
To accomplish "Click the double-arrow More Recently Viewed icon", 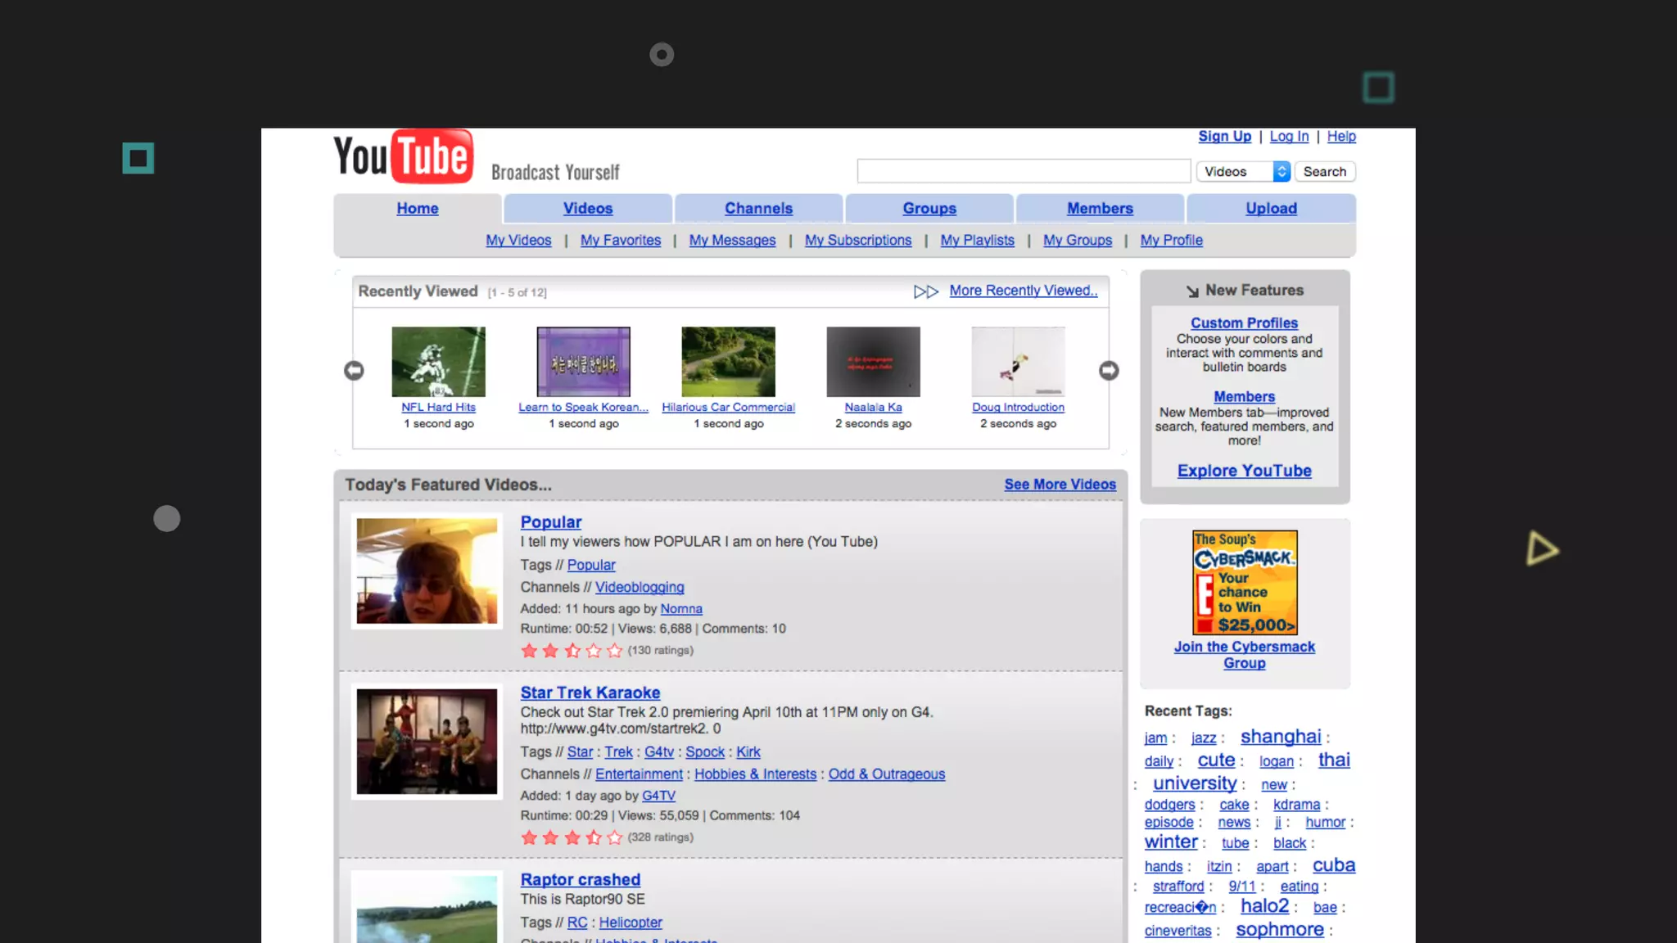I will click(x=926, y=291).
